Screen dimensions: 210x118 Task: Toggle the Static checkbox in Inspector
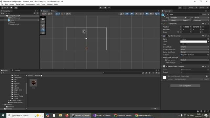coord(200,14)
